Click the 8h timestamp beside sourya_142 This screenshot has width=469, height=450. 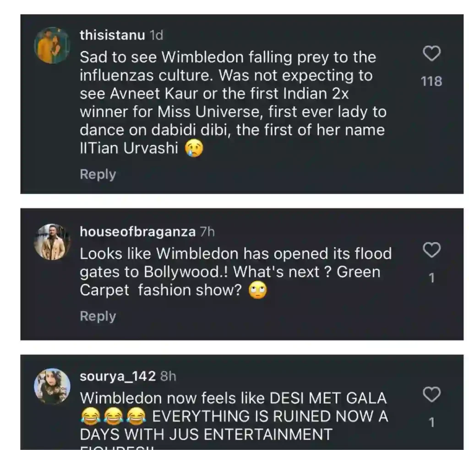(168, 376)
